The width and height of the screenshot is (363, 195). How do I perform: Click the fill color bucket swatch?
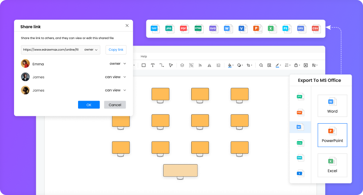pyautogui.click(x=230, y=66)
